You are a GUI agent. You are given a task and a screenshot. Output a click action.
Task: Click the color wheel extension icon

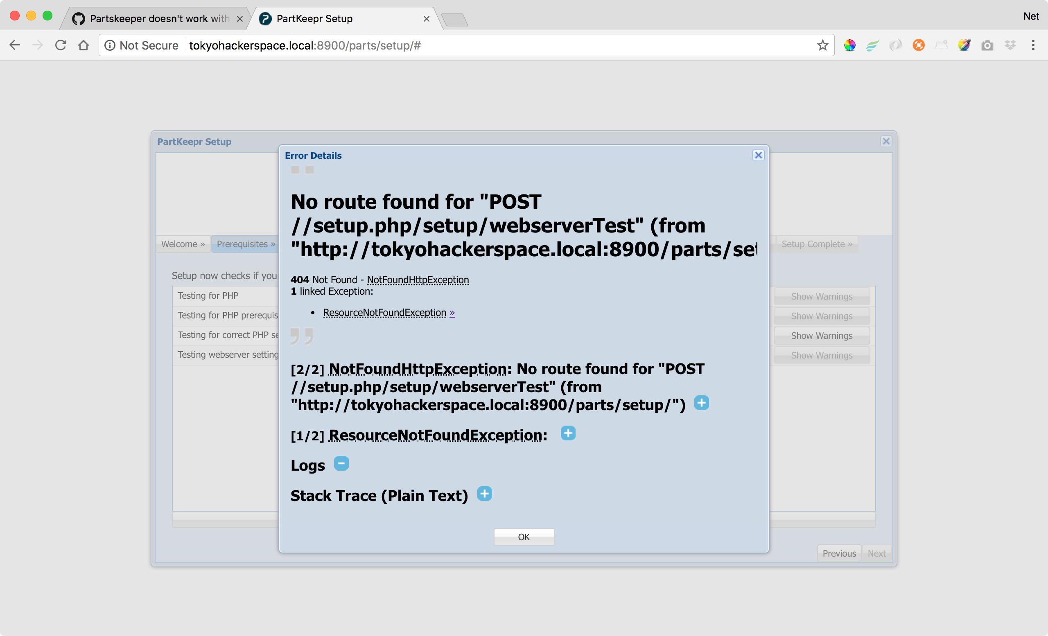(x=850, y=45)
